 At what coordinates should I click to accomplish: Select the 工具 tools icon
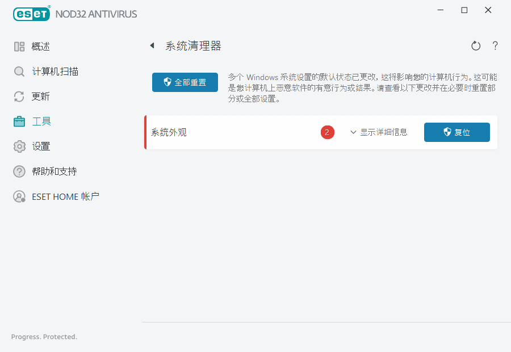click(19, 121)
